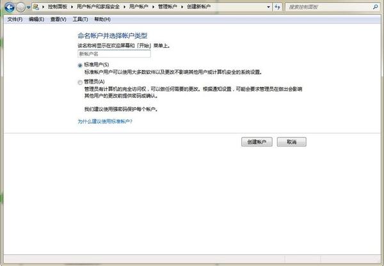This screenshot has width=384, height=266.
Task: Select the 管理员(A) radio button
Action: click(x=80, y=82)
